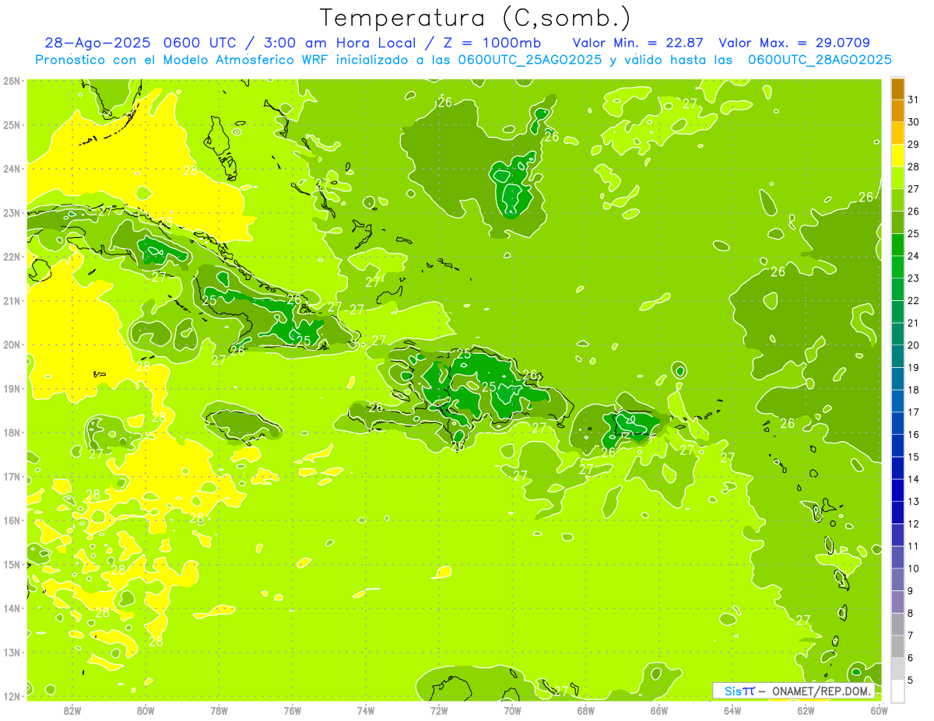Click the 'Valor Max. = 29.0709' readout
The width and height of the screenshot is (934, 721).
[x=794, y=43]
